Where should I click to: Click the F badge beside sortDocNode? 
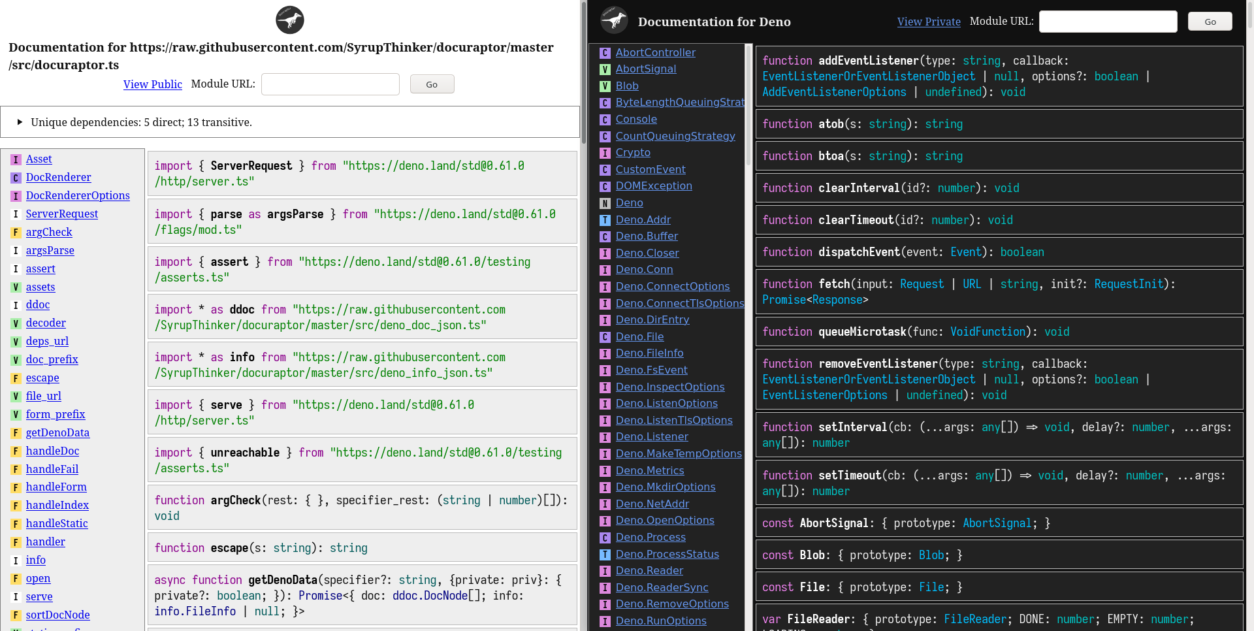[16, 615]
